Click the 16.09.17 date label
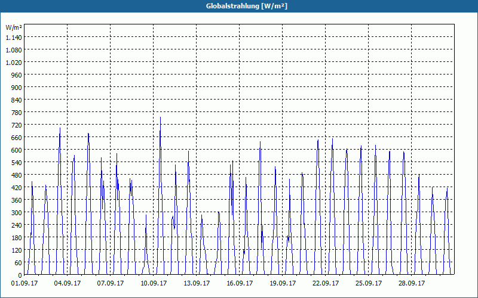The image size is (478, 298). (x=240, y=284)
